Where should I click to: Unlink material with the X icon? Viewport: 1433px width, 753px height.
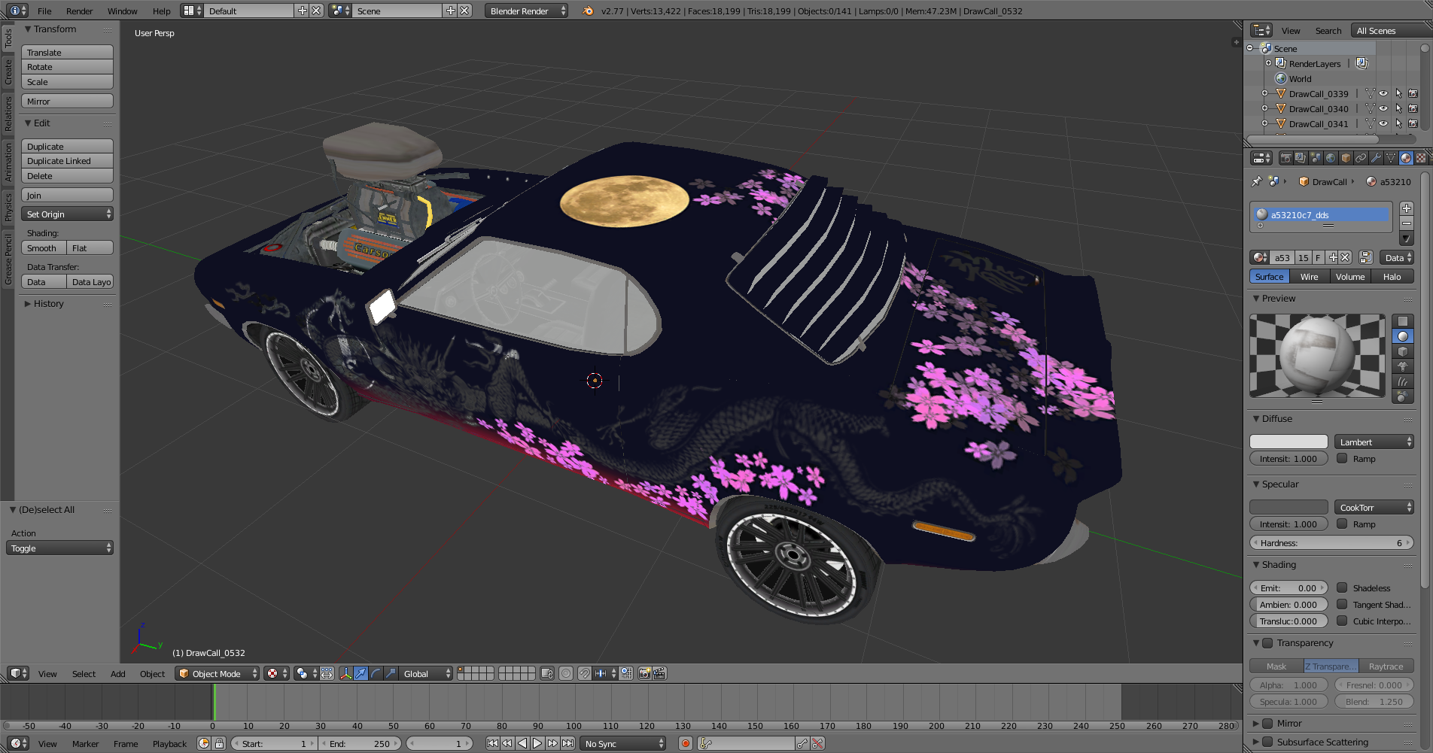click(1346, 257)
